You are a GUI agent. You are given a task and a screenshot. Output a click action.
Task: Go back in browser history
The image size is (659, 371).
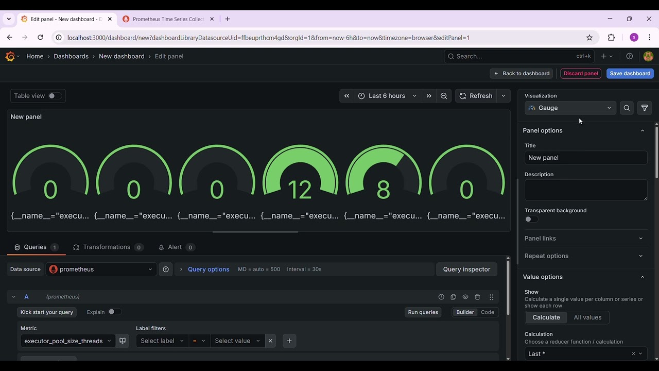coord(9,37)
